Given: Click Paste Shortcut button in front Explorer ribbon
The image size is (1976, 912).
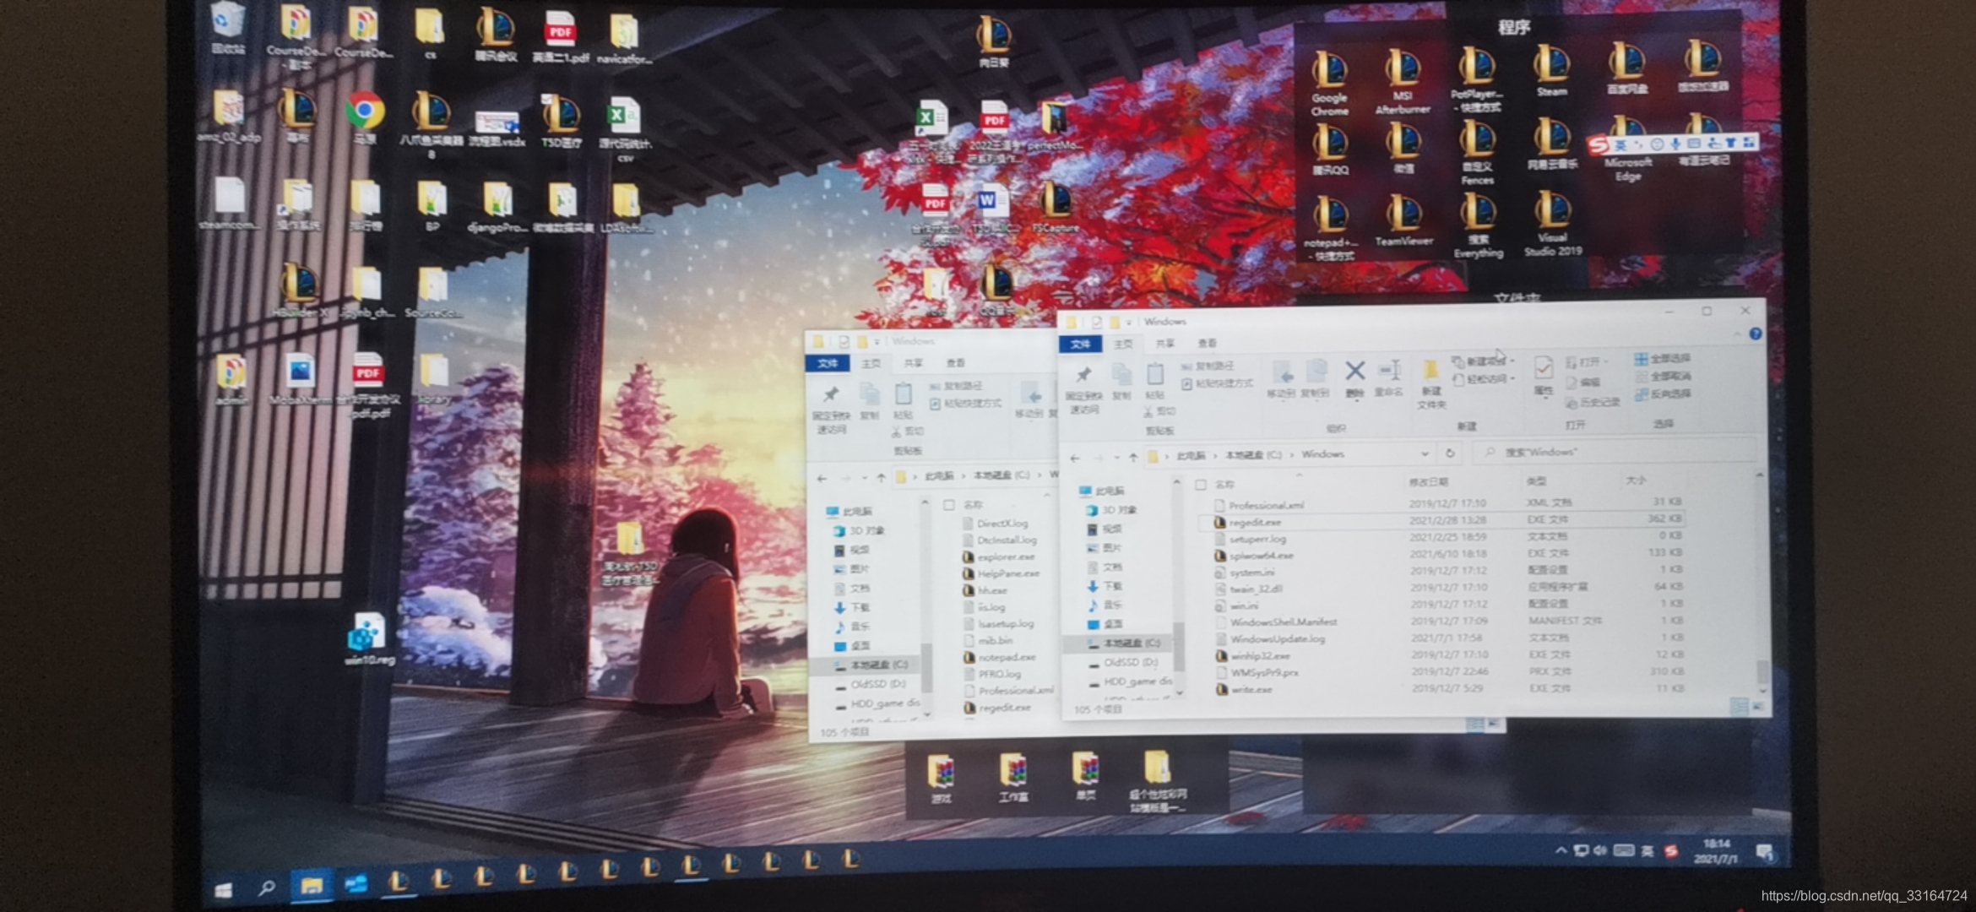Looking at the screenshot, I should pyautogui.click(x=1217, y=384).
